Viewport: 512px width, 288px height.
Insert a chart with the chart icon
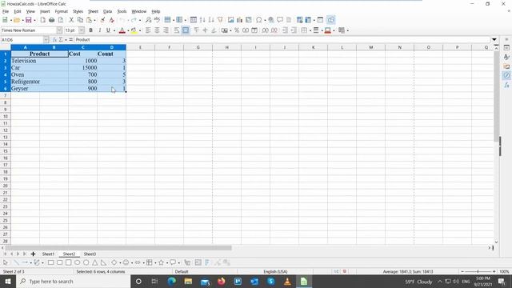(240, 20)
